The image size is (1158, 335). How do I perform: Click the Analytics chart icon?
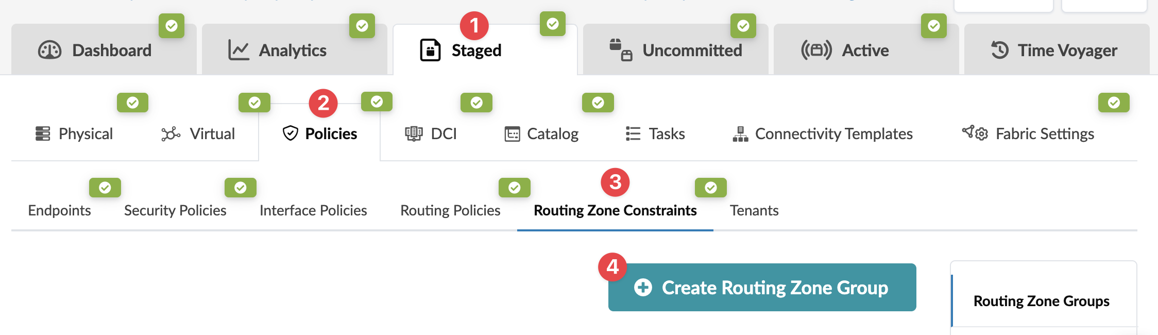click(239, 51)
